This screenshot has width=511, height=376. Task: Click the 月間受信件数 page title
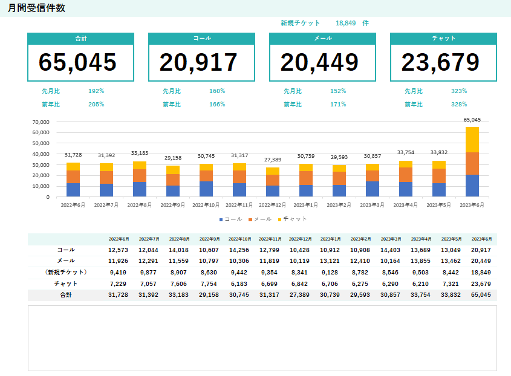[x=37, y=8]
